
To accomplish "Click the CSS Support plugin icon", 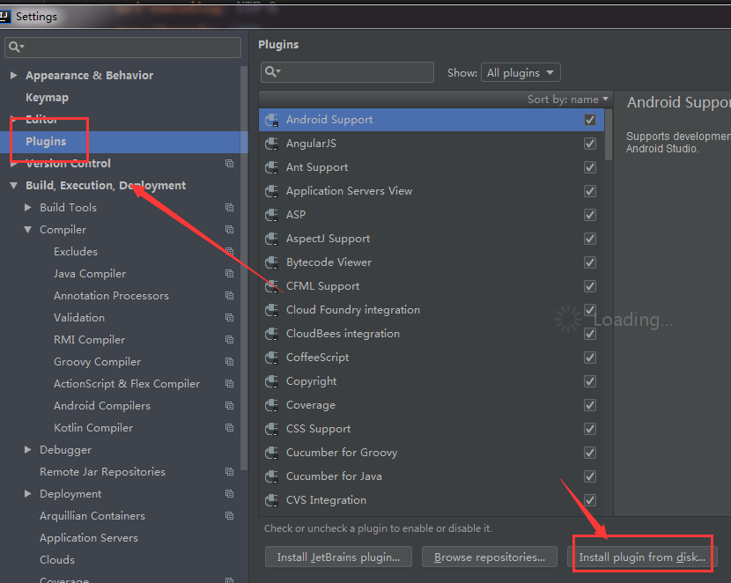I will click(272, 429).
